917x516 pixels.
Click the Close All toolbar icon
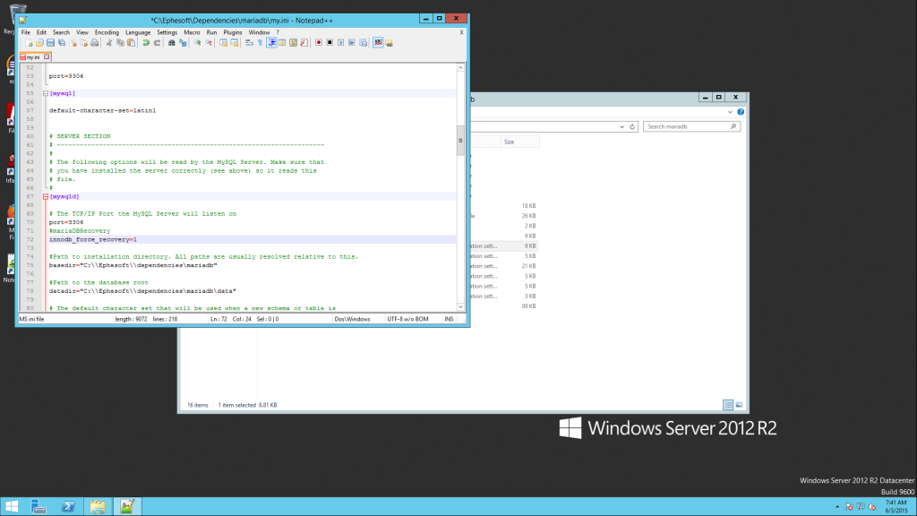(83, 43)
